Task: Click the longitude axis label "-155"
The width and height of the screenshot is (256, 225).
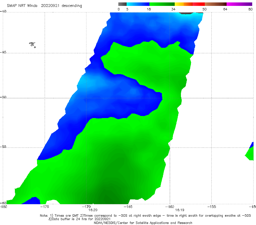Action: pos(212,207)
